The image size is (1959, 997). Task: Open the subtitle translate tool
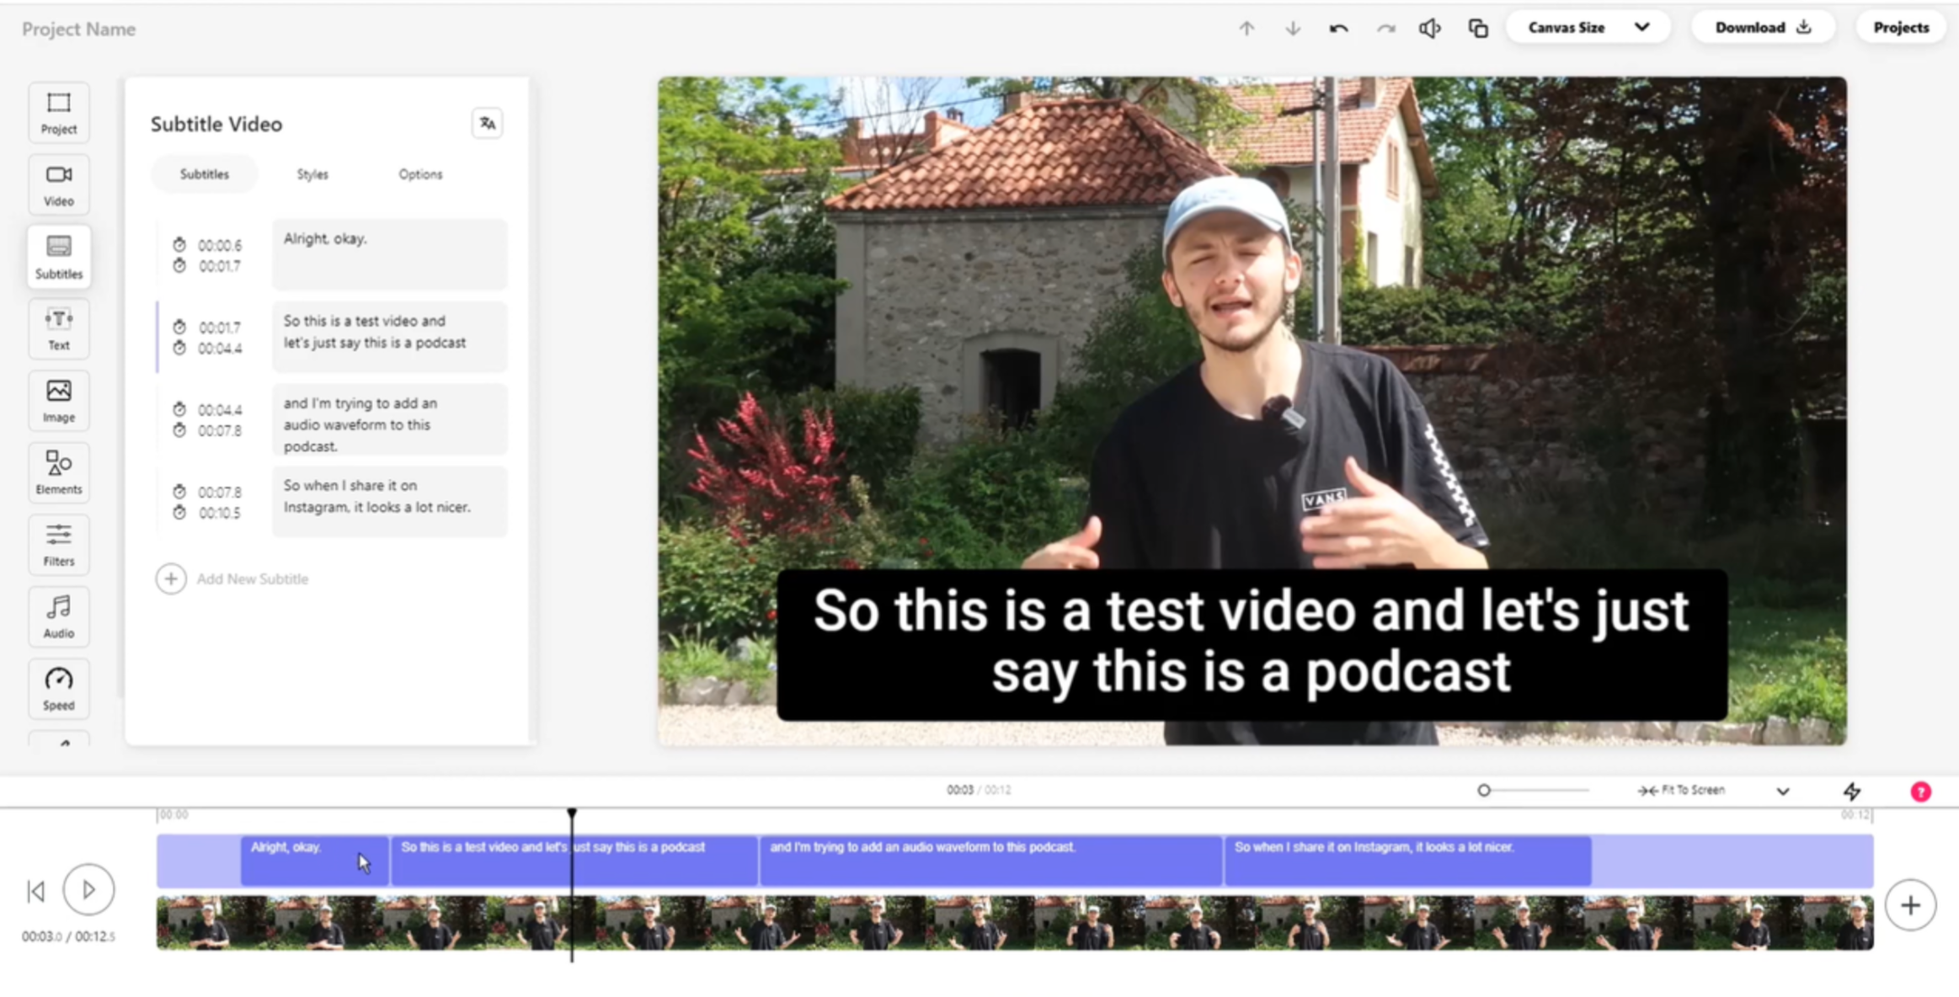click(x=486, y=123)
